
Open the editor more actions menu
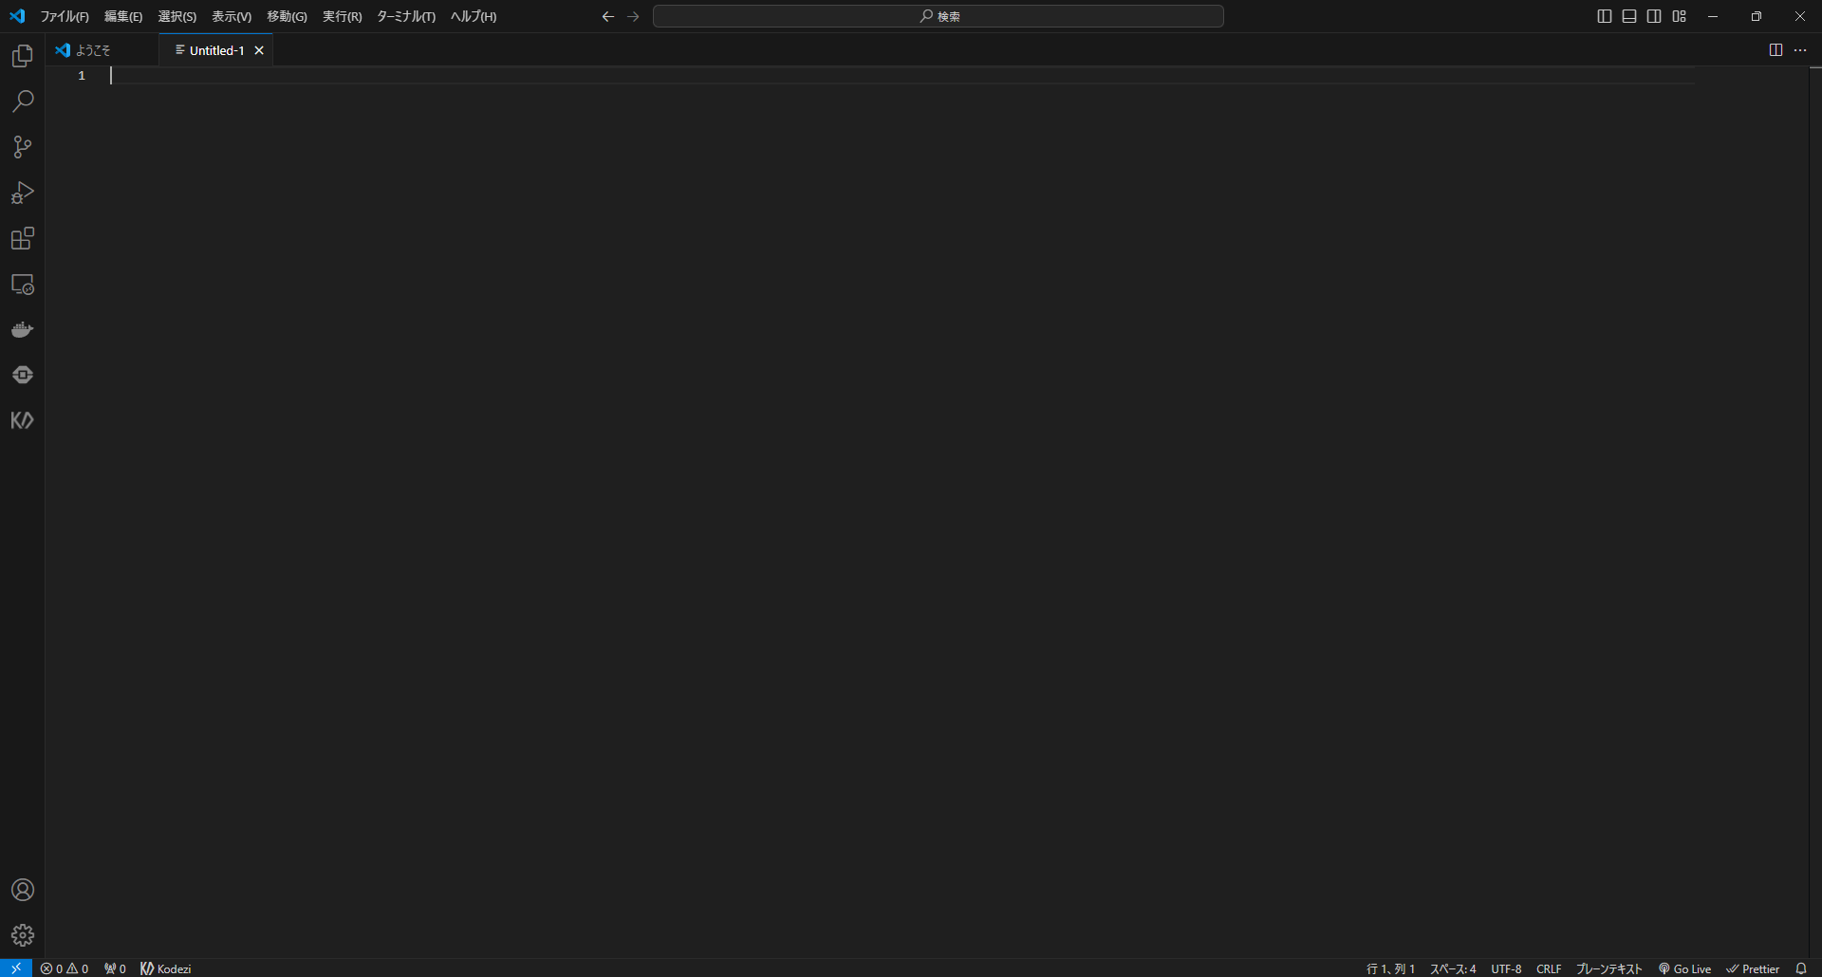click(1800, 50)
